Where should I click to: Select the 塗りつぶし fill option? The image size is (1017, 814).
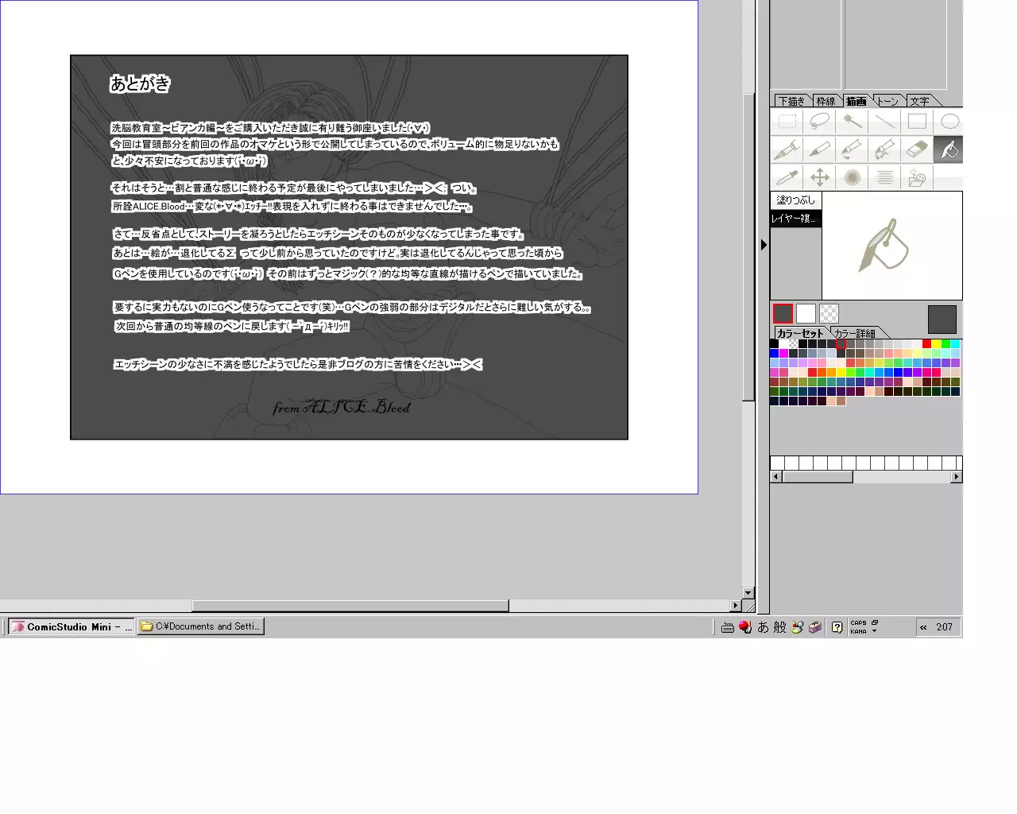point(795,200)
